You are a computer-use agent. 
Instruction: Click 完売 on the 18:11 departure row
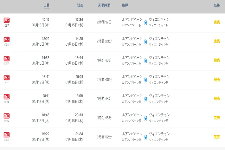coord(217,99)
